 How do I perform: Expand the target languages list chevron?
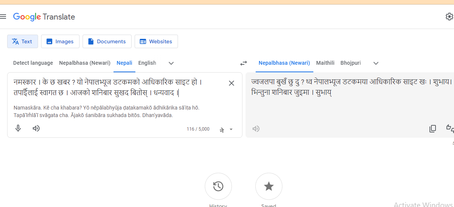click(x=376, y=63)
